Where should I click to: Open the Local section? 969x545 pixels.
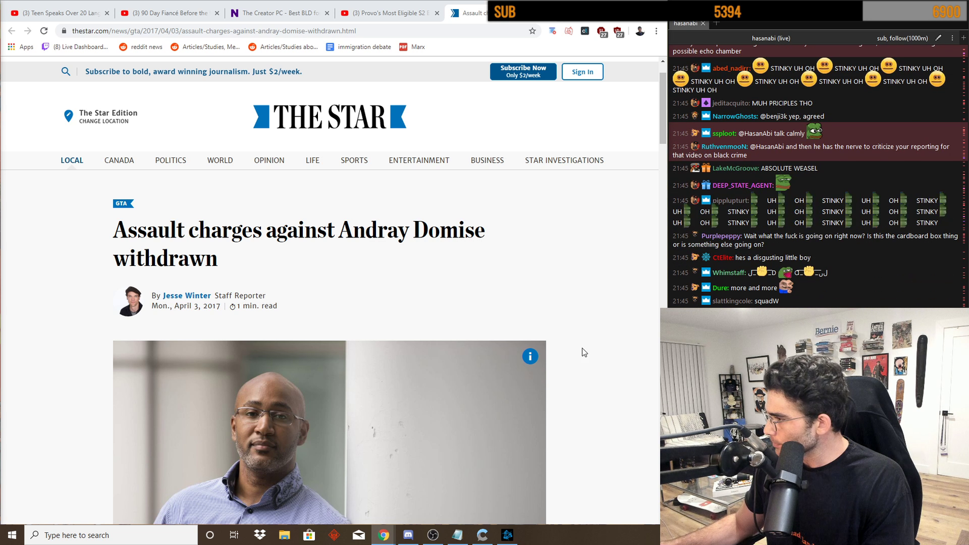pyautogui.click(x=72, y=160)
